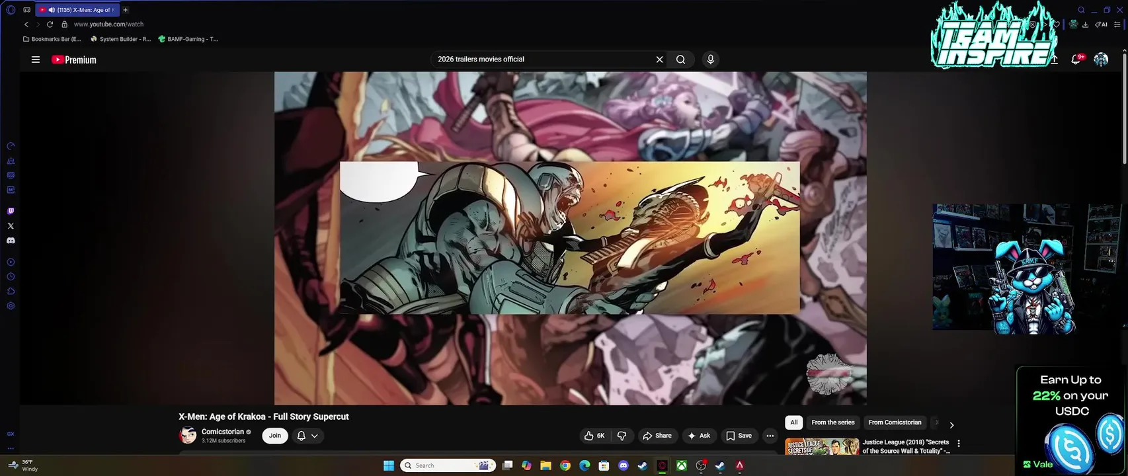Search tabs with the titlebar magnifier
The image size is (1128, 476).
tap(1081, 10)
